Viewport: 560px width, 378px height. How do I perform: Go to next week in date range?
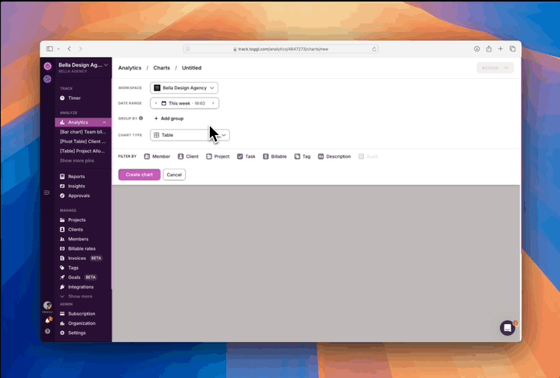pyautogui.click(x=213, y=103)
